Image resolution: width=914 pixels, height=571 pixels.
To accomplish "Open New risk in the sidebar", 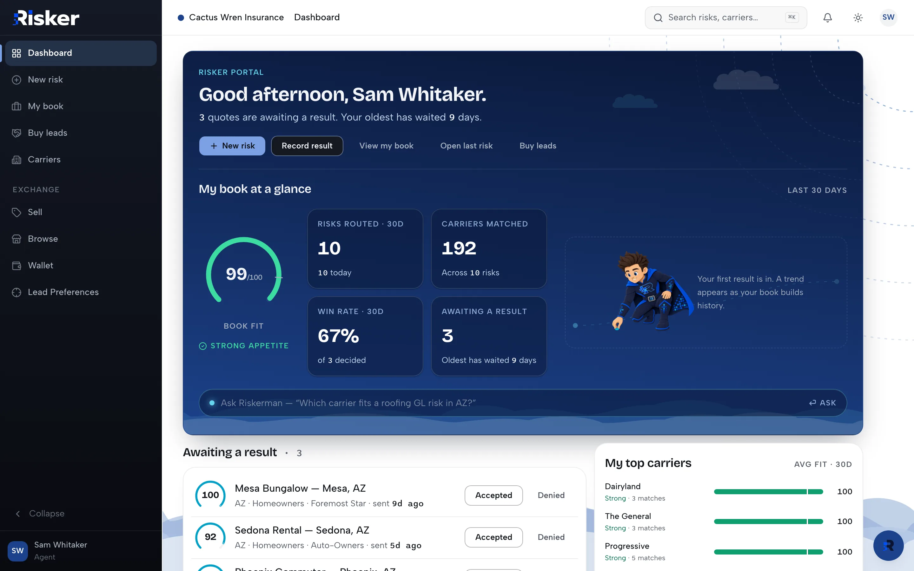I will (81, 80).
